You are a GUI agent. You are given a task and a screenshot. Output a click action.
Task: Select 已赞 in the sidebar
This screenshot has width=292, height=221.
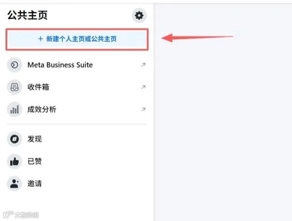[x=77, y=162]
